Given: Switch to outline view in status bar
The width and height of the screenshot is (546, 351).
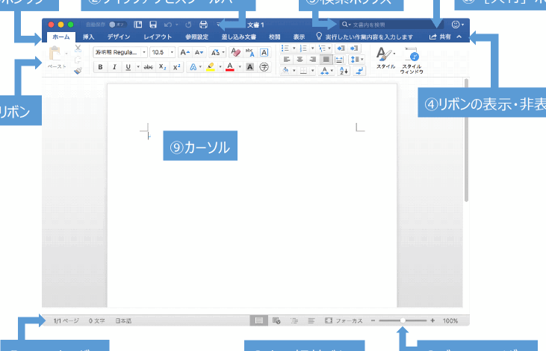Looking at the screenshot, I should pos(294,320).
